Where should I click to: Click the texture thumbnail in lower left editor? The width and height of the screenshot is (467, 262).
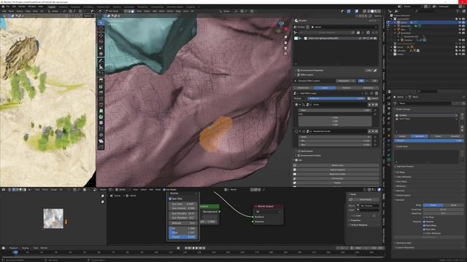pyautogui.click(x=53, y=218)
